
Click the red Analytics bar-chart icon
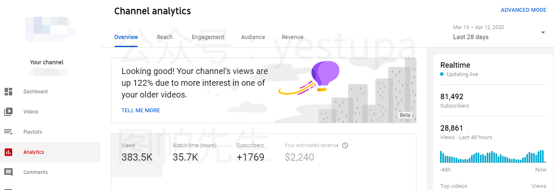tap(8, 152)
